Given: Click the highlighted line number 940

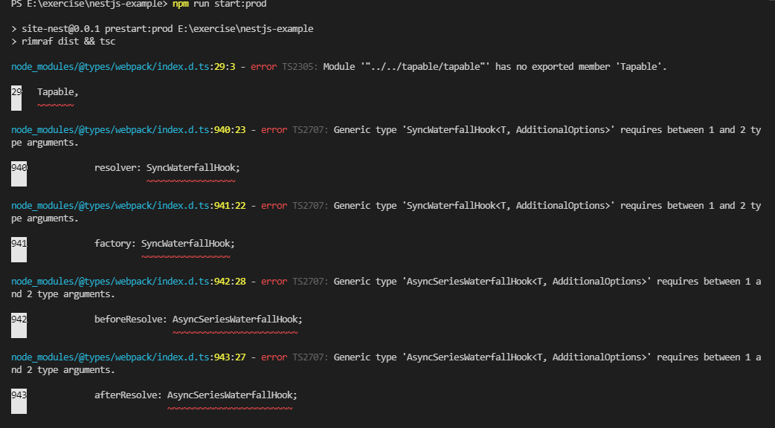Looking at the screenshot, I should coord(19,173).
